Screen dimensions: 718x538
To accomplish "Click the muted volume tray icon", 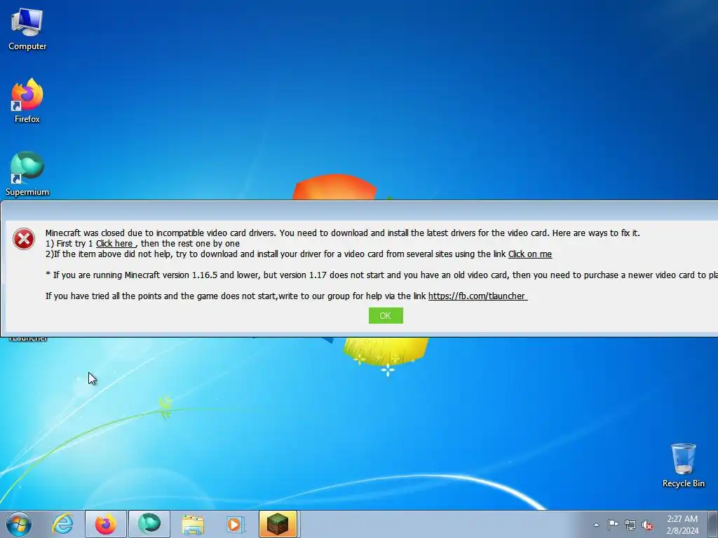I will coord(647,525).
